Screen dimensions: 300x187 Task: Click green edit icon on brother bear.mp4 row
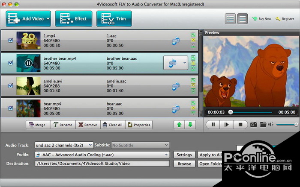(x=193, y=57)
